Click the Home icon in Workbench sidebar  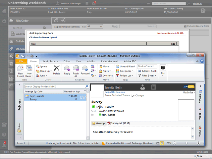coord(4,11)
